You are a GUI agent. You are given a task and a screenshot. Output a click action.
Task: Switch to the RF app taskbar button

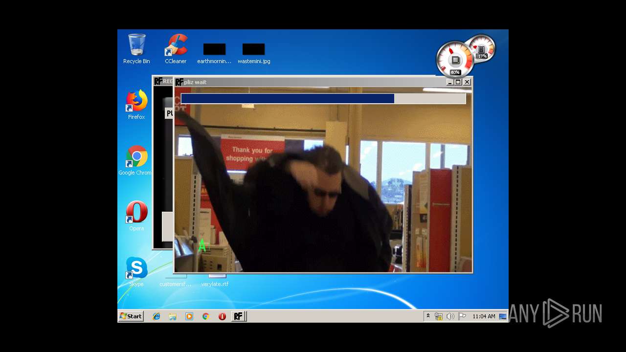point(238,316)
